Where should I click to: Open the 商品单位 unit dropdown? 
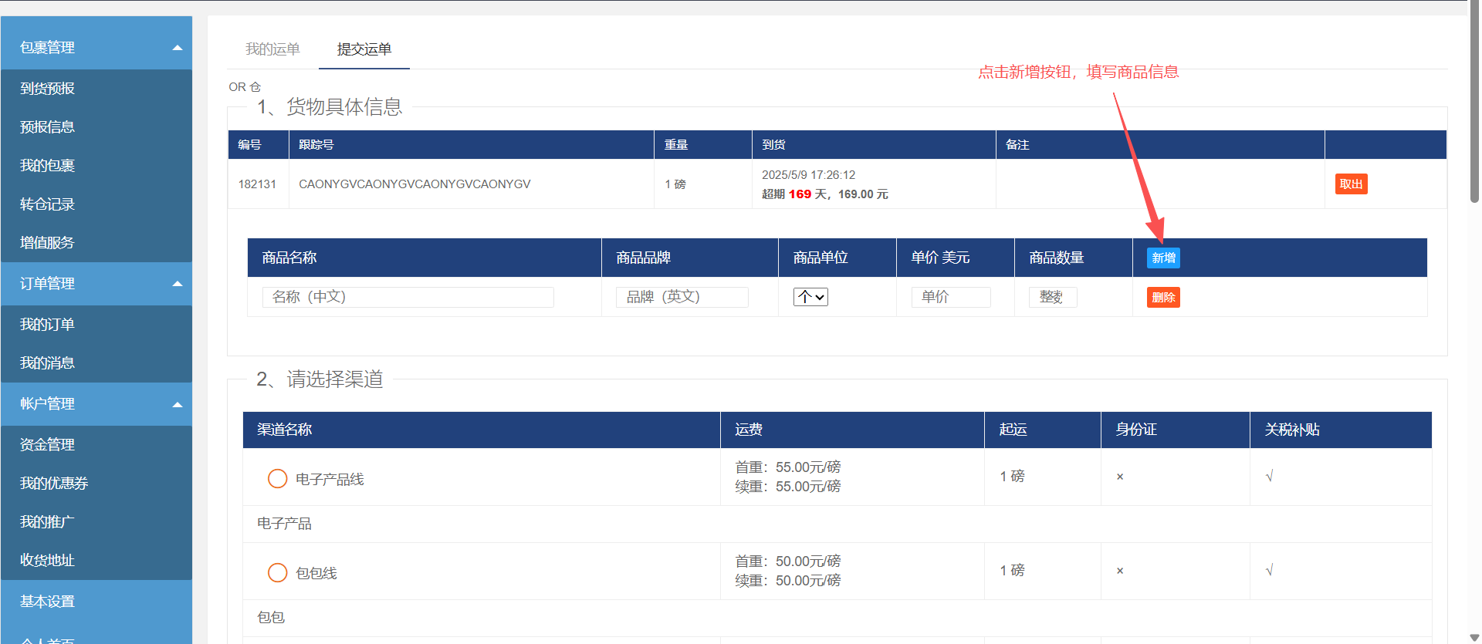(x=810, y=297)
